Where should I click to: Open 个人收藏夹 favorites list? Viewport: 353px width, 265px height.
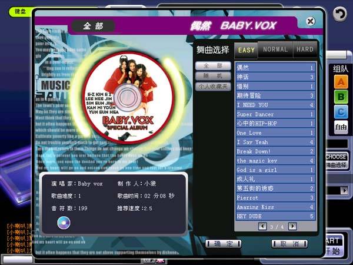[x=213, y=87]
